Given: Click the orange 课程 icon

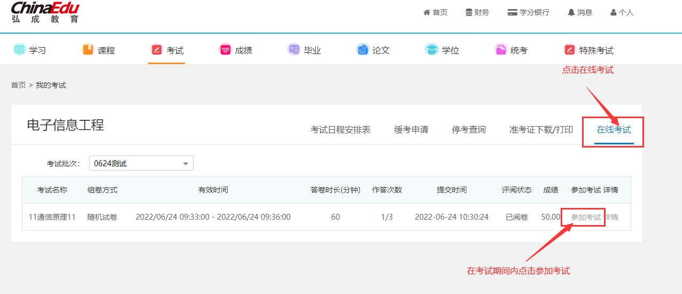Looking at the screenshot, I should pyautogui.click(x=88, y=50).
